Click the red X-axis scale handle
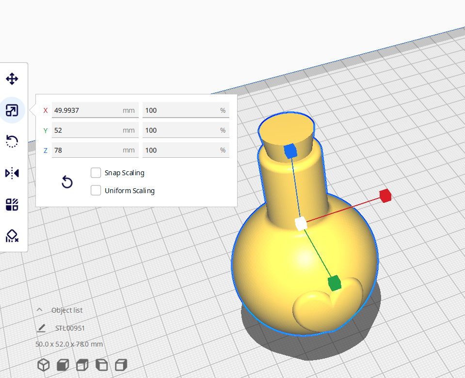Screen dimensions: 465x378 click(x=385, y=196)
